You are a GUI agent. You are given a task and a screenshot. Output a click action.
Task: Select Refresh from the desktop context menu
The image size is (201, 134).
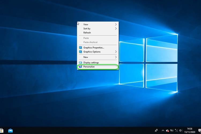tap(98, 33)
